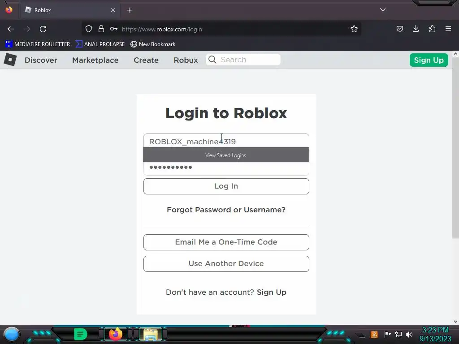The width and height of the screenshot is (459, 344).
Task: Switch to Firefox in the taskbar
Action: [116, 334]
